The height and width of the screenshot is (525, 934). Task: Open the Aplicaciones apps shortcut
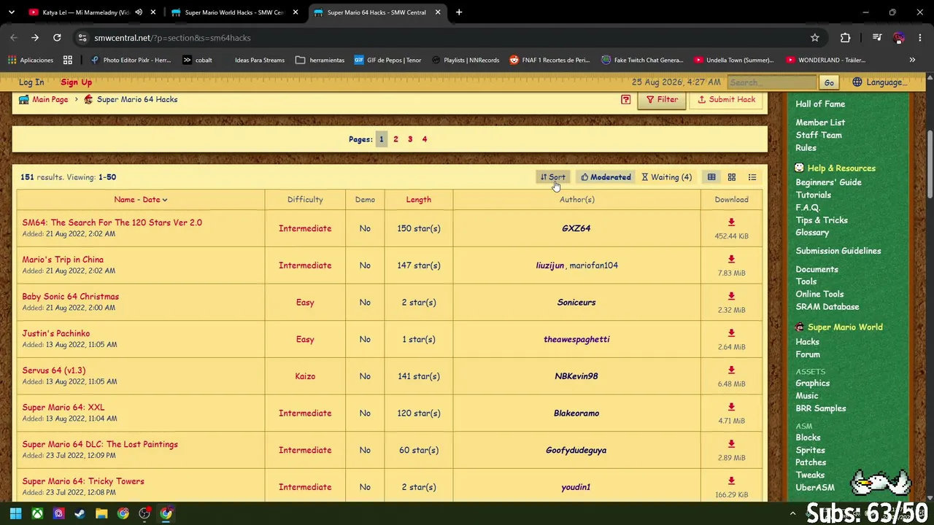[31, 60]
